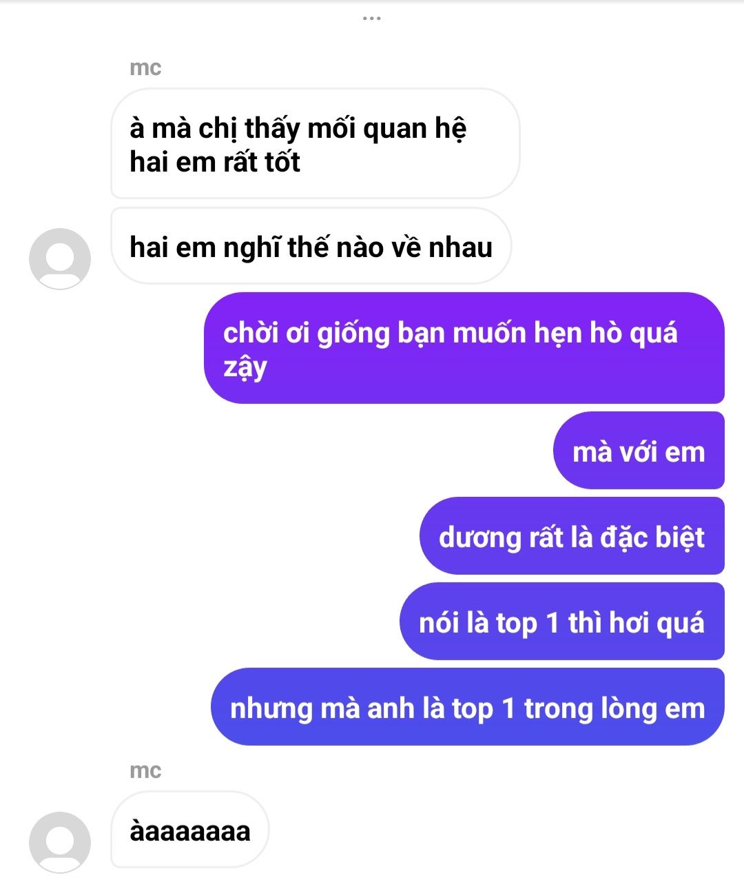Screen dimensions: 744x878
Task: Click the word 'zậy' in purple bubble
Action: click(245, 367)
